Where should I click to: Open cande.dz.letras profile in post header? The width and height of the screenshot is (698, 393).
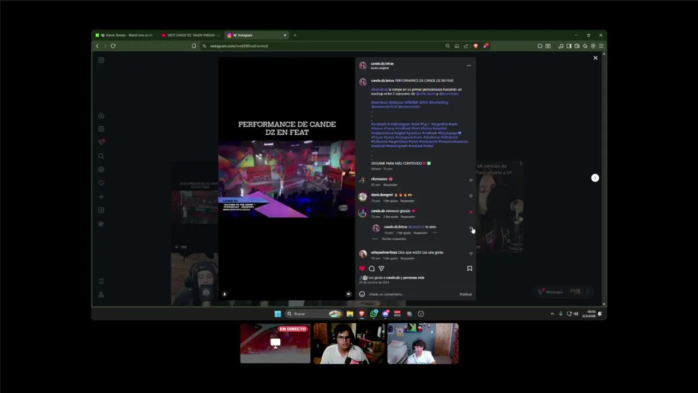tap(382, 64)
